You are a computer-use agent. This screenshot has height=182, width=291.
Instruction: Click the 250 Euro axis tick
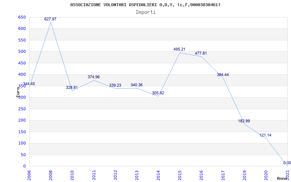pos(22,109)
